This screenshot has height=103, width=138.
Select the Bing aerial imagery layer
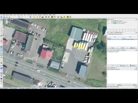tap(120, 23)
